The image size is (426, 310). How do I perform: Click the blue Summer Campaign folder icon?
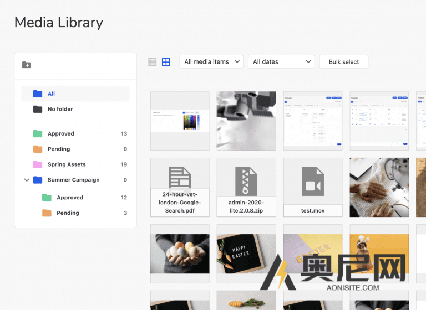(38, 180)
